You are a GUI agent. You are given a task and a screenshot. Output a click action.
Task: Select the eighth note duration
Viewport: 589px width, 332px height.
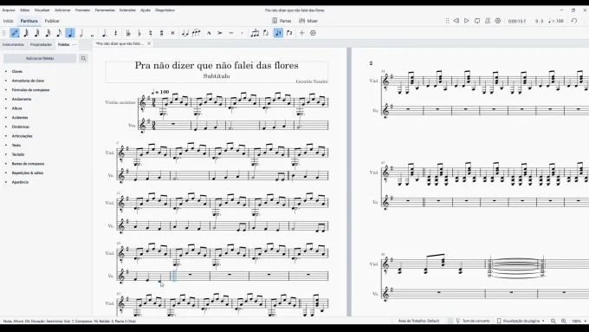[x=59, y=33]
